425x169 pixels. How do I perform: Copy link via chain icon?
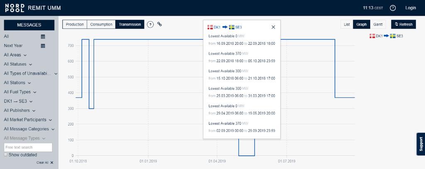click(x=160, y=24)
